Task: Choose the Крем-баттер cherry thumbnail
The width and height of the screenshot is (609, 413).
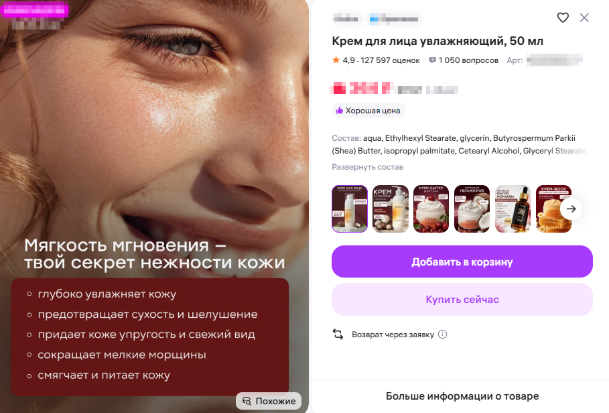Action: click(431, 209)
